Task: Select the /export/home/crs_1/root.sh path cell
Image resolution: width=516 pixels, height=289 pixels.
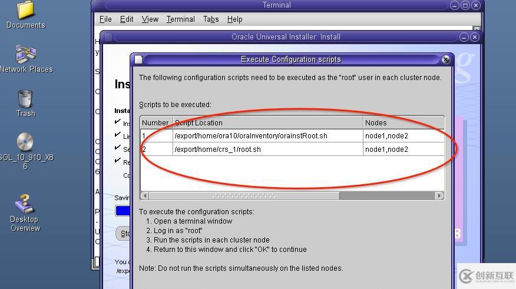Action: tap(268, 150)
